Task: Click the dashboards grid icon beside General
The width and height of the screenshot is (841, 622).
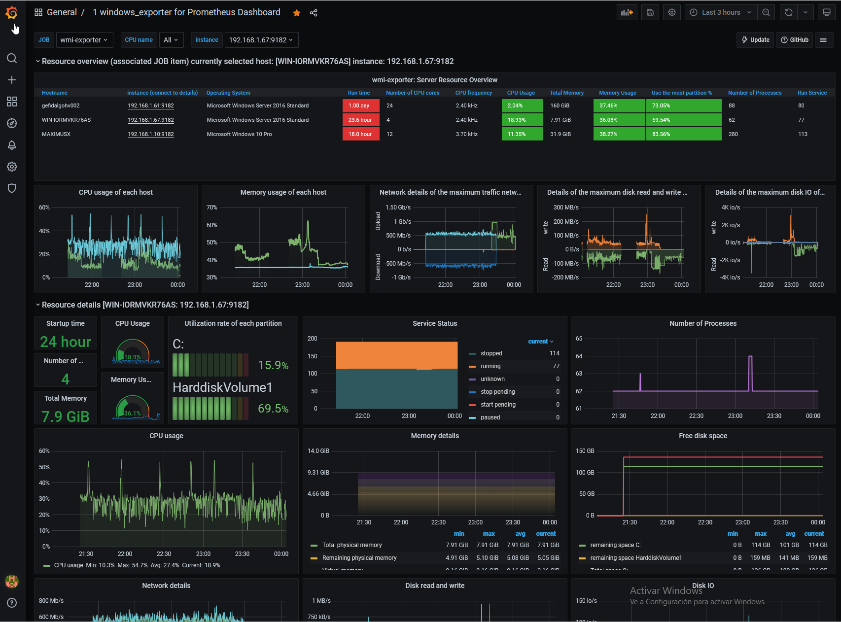Action: click(38, 12)
